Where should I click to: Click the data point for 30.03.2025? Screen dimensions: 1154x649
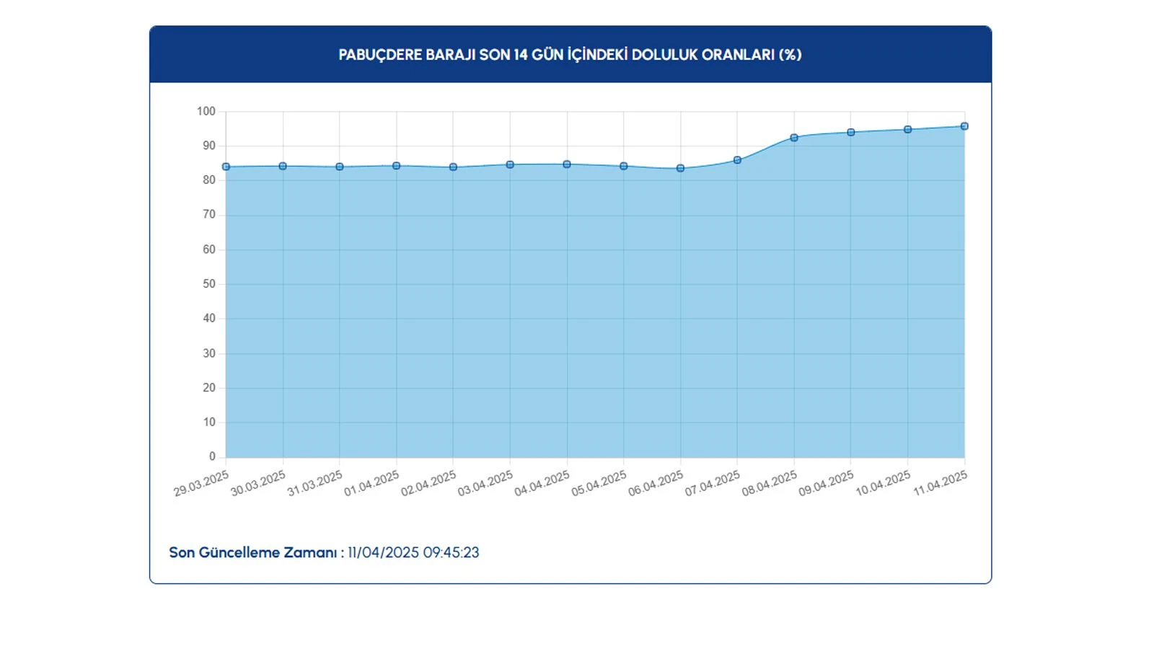283,166
